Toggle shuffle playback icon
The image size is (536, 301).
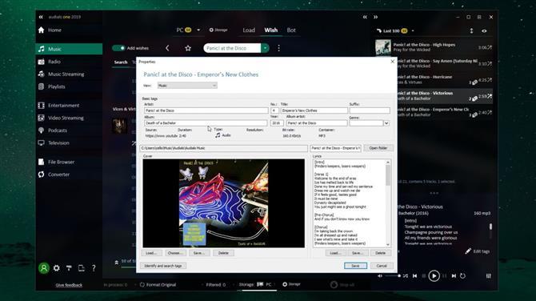click(x=406, y=275)
